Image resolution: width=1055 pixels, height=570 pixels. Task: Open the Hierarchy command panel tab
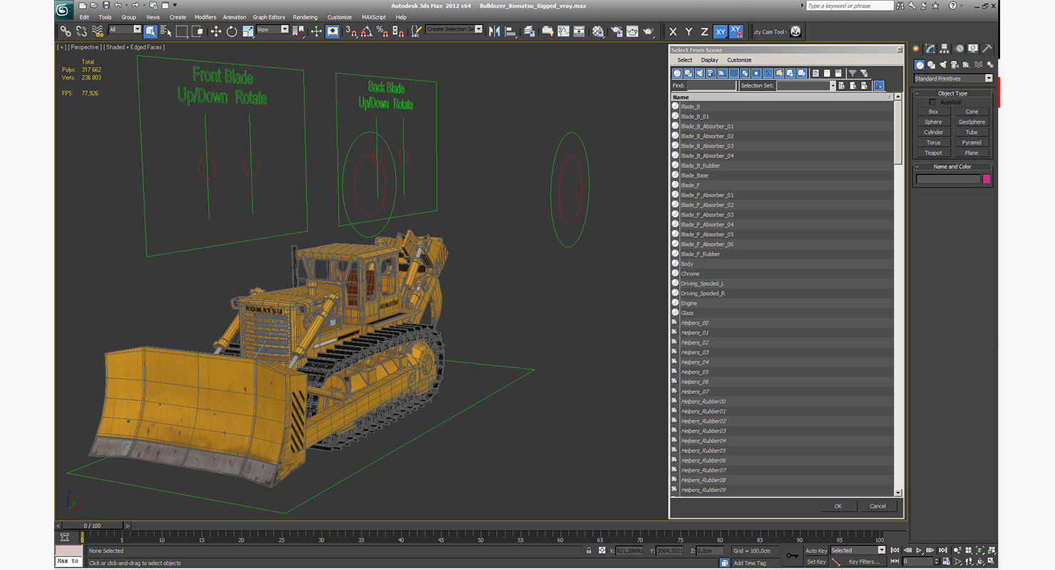point(945,48)
